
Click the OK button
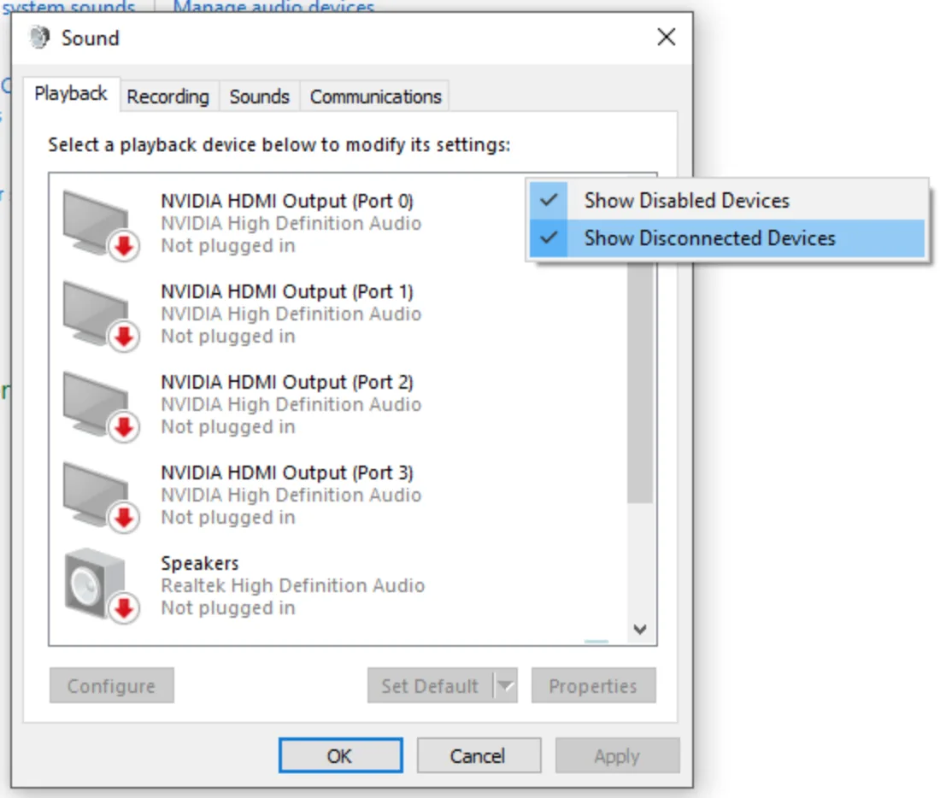[x=340, y=755]
